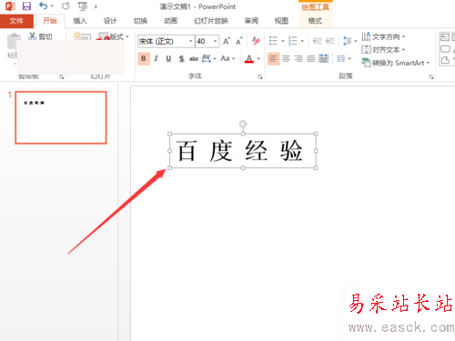Decrease list indent level icon

tap(318, 41)
